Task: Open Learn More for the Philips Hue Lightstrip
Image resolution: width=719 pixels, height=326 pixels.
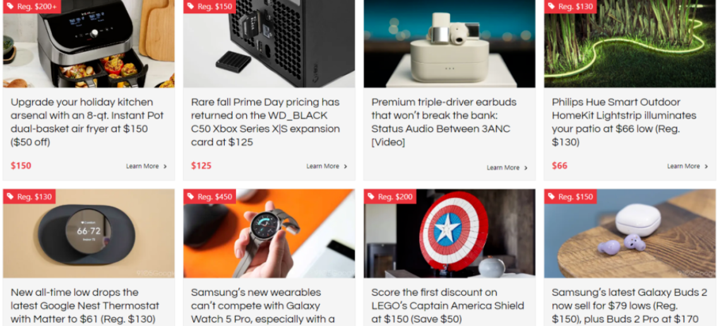Action: [688, 166]
